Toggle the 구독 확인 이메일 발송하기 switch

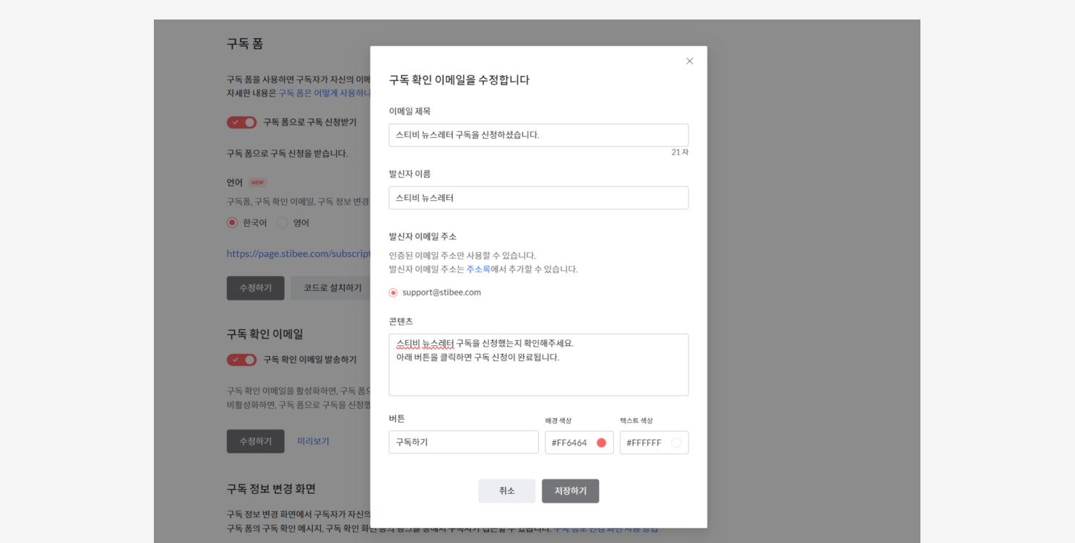click(241, 360)
